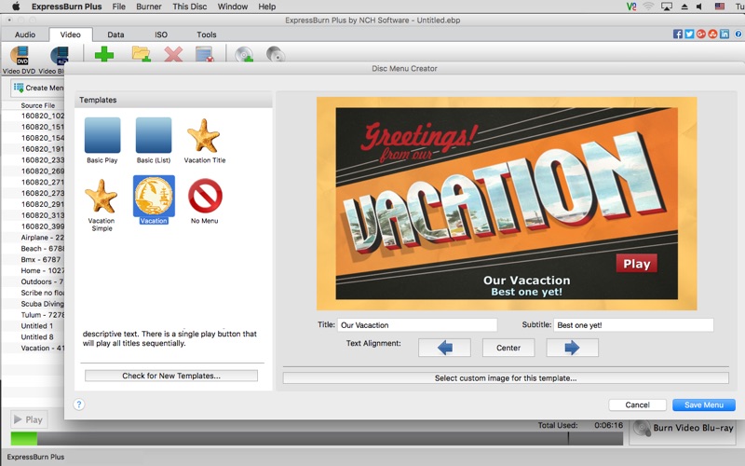This screenshot has width=745, height=466.
Task: Click the Subtitle text field
Action: (633, 325)
